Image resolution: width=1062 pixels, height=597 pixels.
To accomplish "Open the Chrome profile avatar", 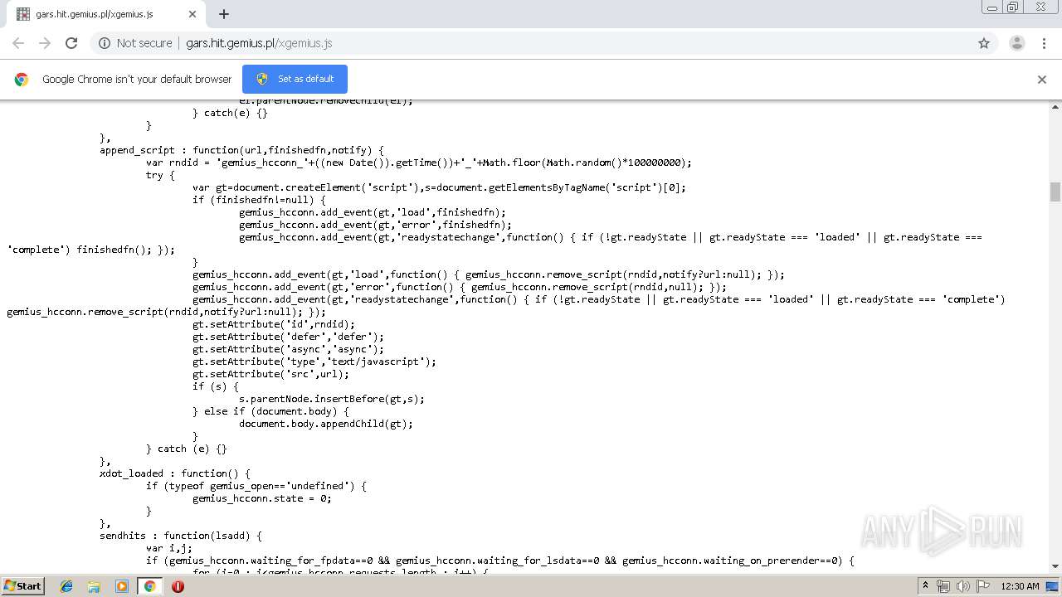I will (1016, 43).
